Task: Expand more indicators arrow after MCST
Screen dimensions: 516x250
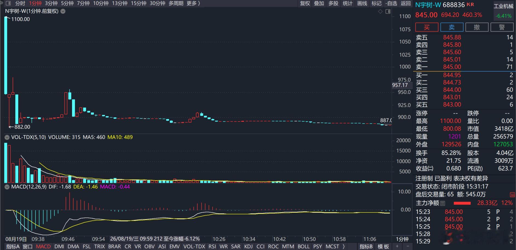Action: point(344,246)
